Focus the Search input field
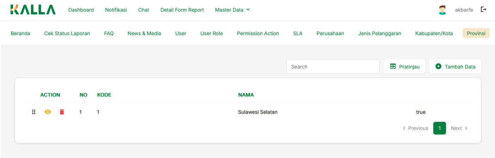495x158 pixels. pos(333,67)
